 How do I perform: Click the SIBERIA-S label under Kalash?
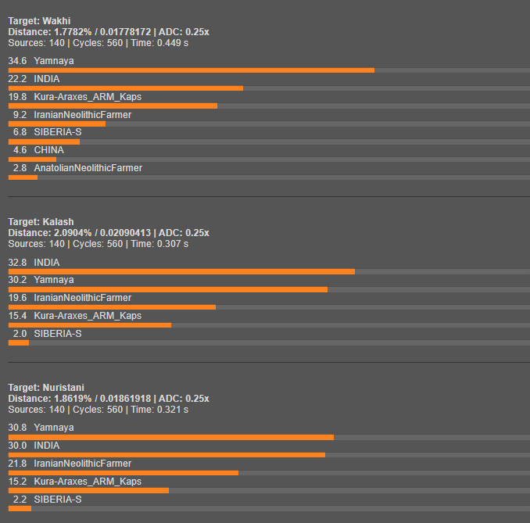[57, 334]
